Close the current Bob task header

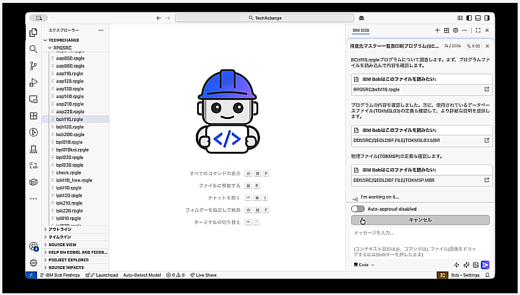click(x=487, y=46)
